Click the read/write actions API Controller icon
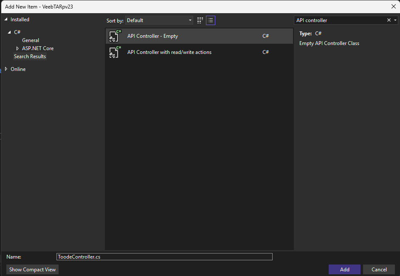This screenshot has height=276, width=400. 115,52
